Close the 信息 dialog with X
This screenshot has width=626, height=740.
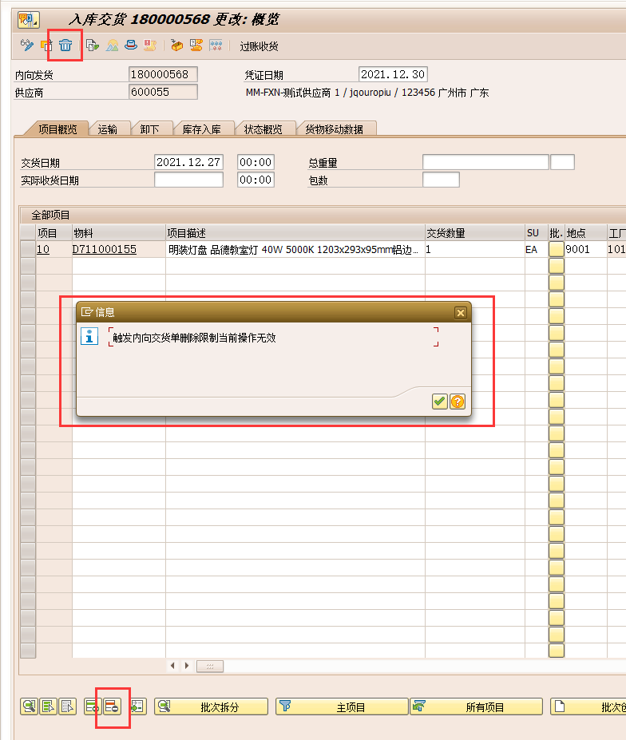tap(461, 312)
